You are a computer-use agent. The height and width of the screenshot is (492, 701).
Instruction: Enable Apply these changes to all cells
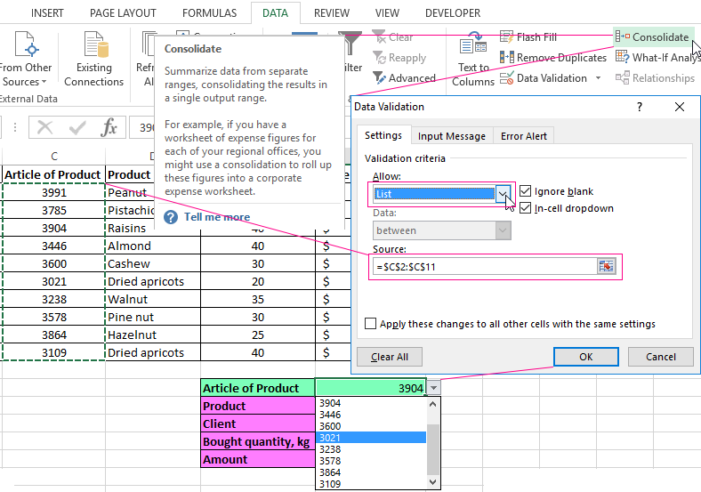point(371,324)
